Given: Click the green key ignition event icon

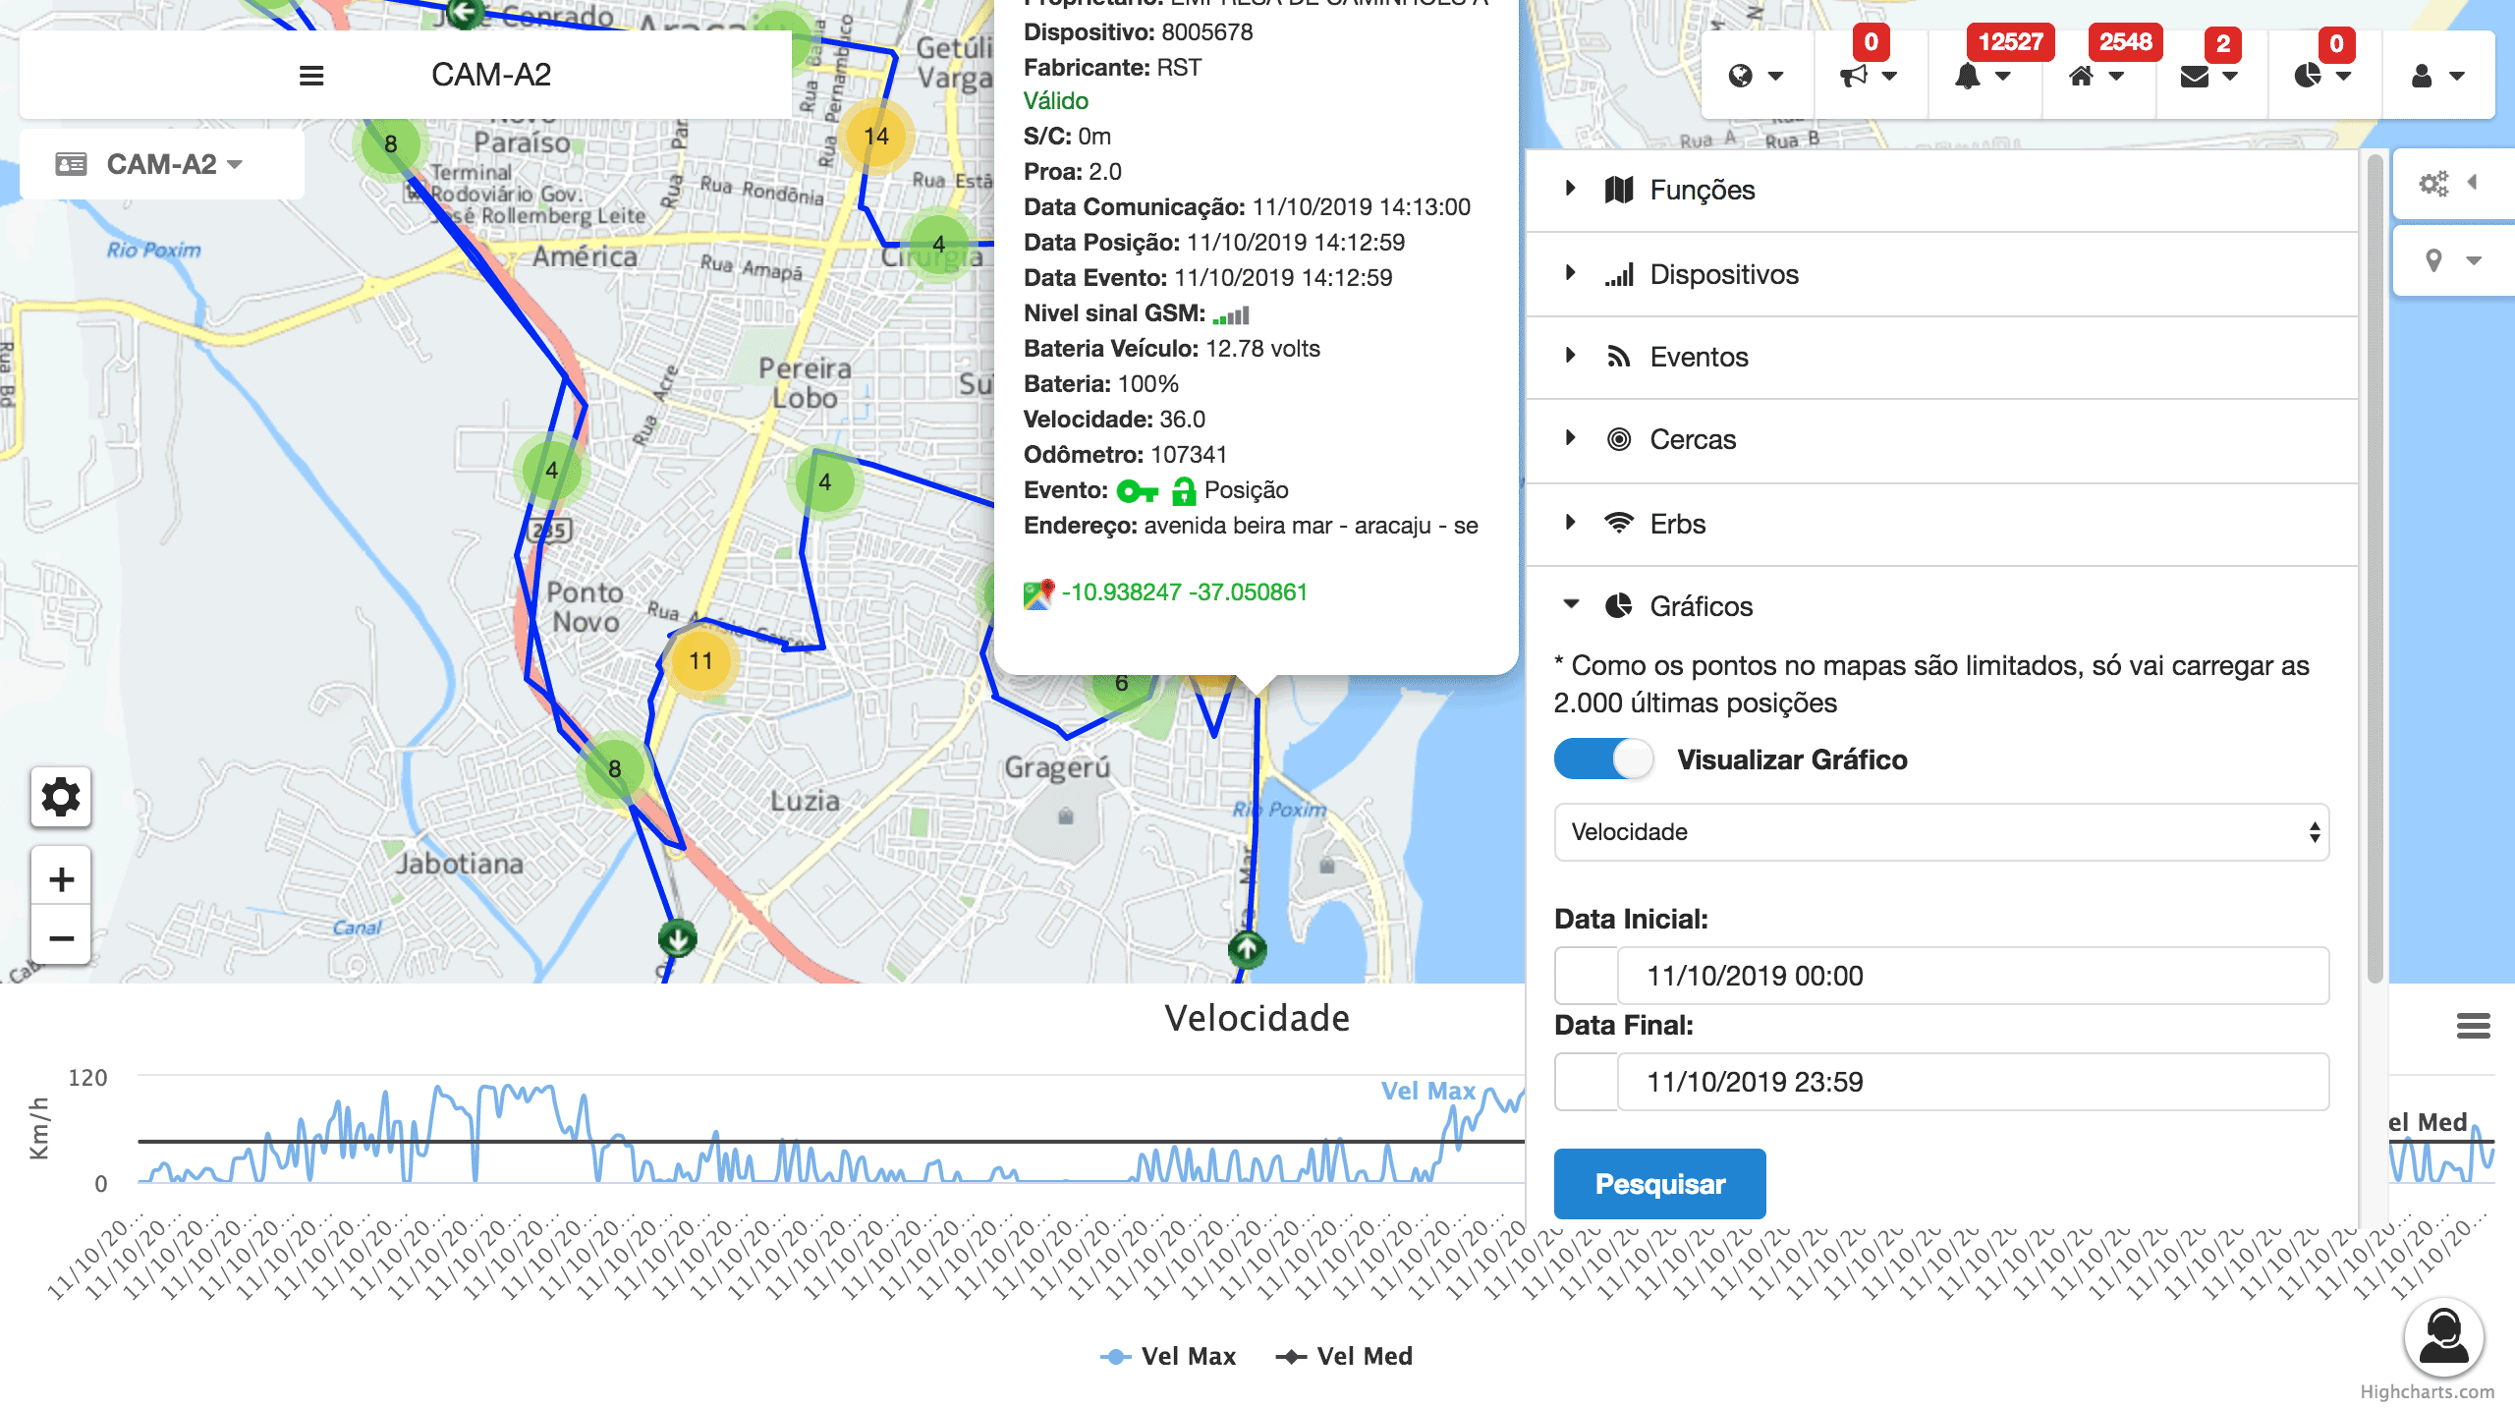Looking at the screenshot, I should click(x=1137, y=490).
